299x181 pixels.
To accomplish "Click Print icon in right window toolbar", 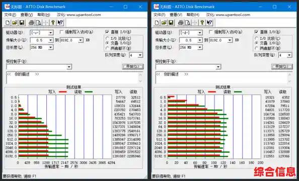I will click(180, 23).
